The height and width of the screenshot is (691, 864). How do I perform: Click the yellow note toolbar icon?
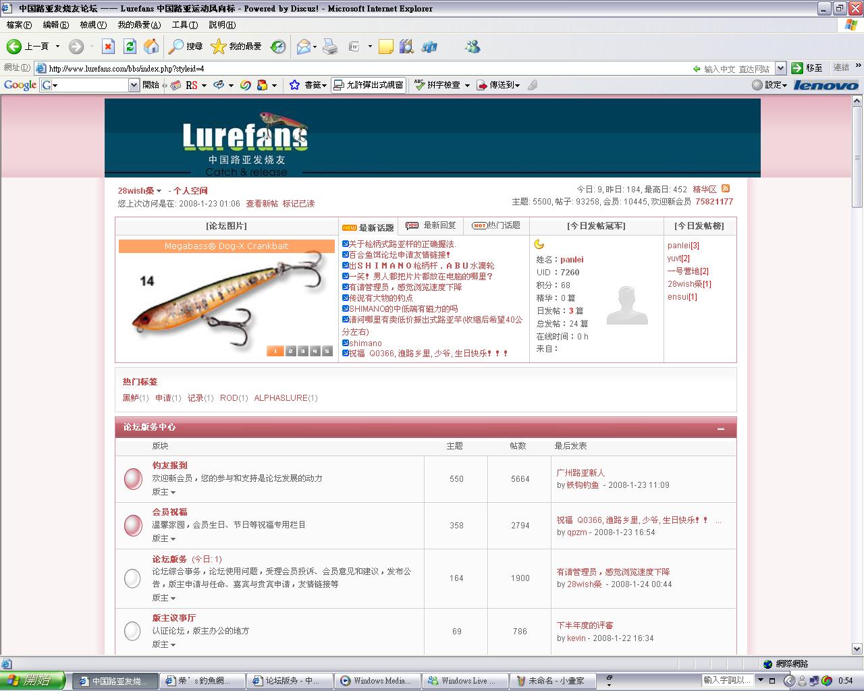pyautogui.click(x=386, y=47)
